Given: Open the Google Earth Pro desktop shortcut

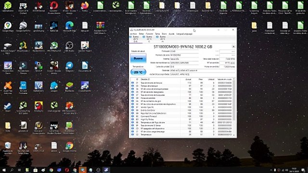Looking at the screenshot, I should 23,27.
